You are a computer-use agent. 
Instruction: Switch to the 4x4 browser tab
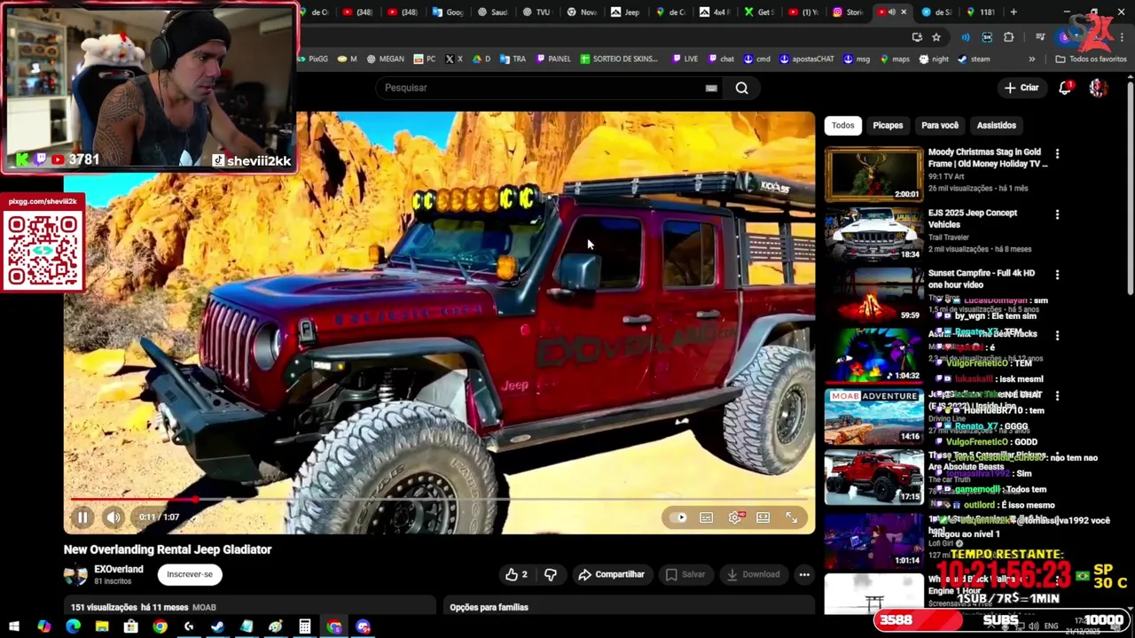coord(716,12)
